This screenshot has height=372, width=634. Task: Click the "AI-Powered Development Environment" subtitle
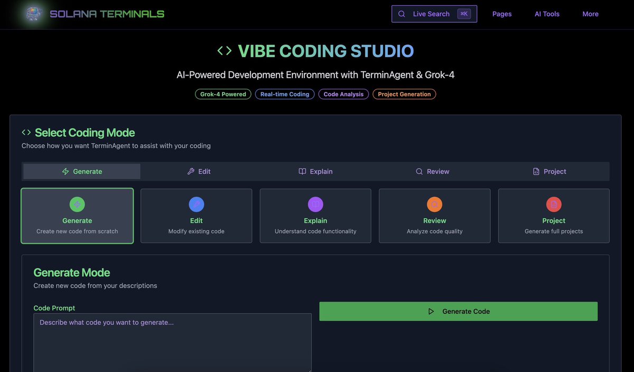(315, 75)
